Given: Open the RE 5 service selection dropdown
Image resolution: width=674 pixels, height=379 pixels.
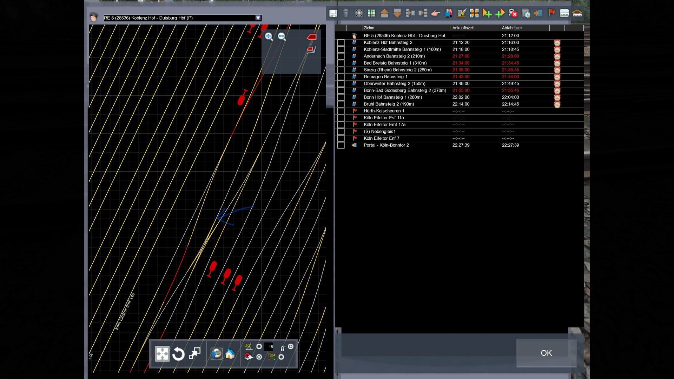Looking at the screenshot, I should (258, 18).
